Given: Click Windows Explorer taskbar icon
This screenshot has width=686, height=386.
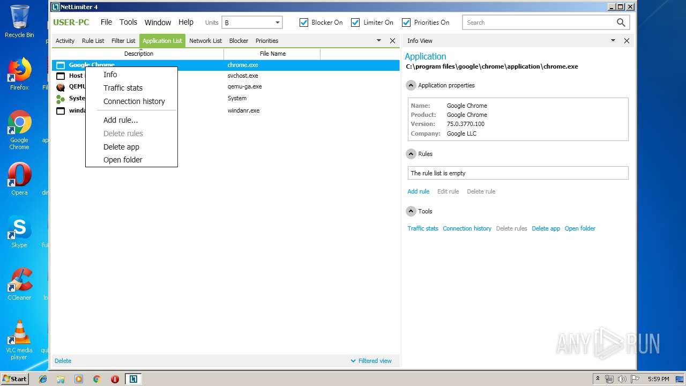Looking at the screenshot, I should point(61,379).
